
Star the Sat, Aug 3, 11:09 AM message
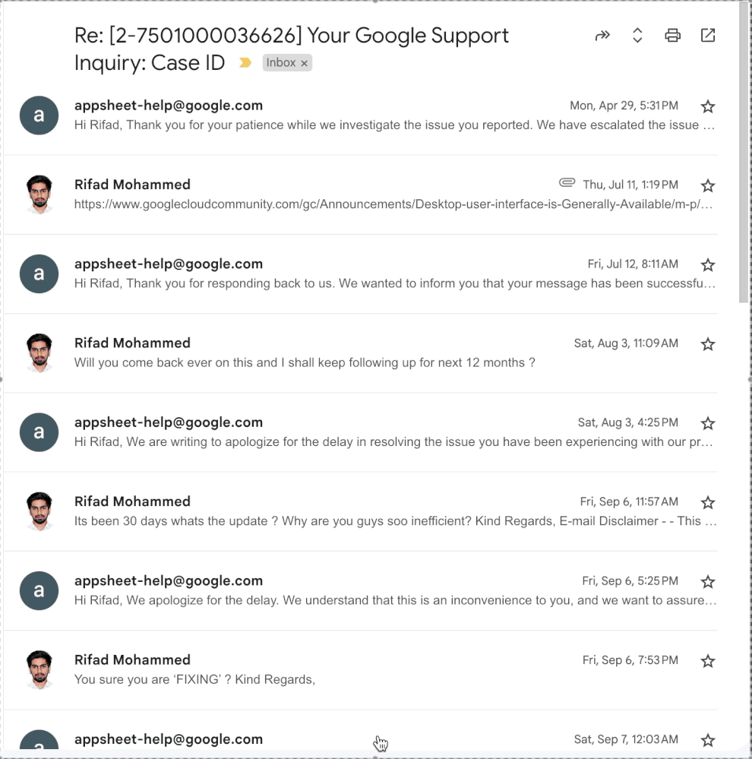coord(708,344)
